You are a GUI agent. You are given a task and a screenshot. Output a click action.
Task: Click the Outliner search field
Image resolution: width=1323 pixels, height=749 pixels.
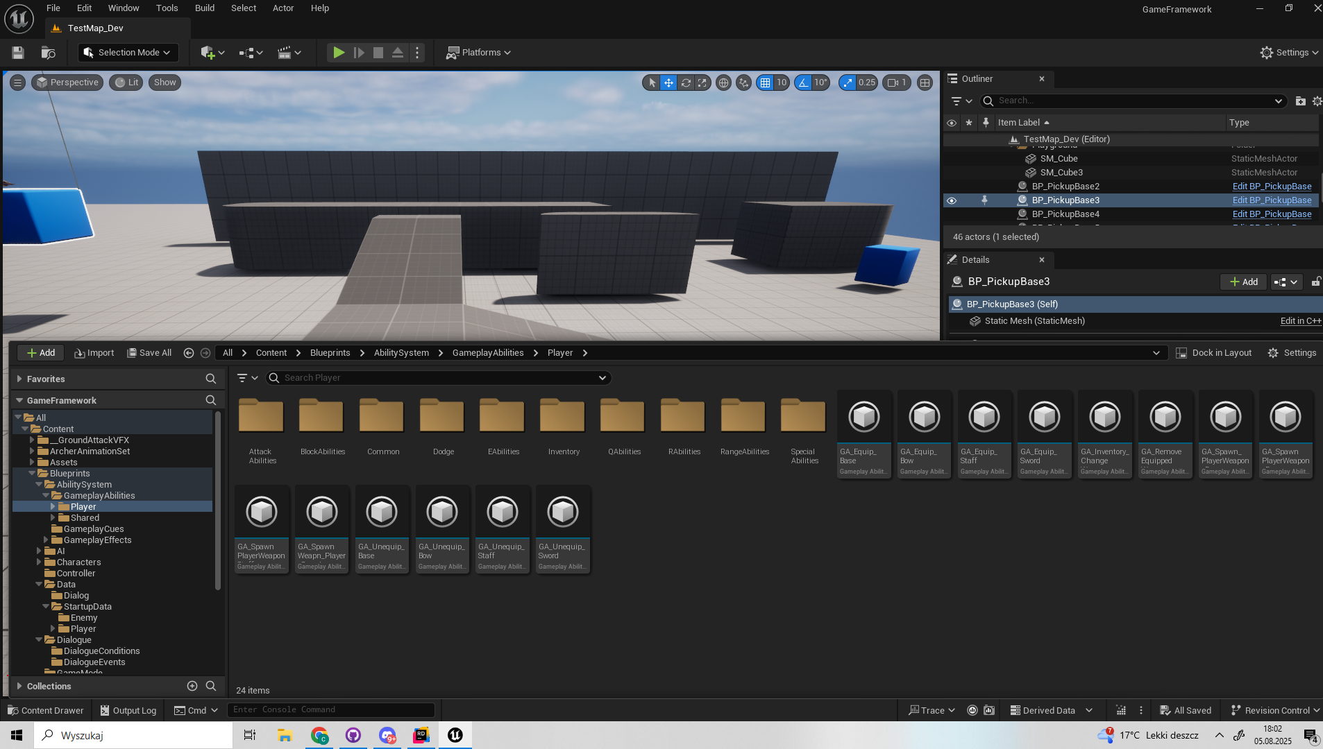pos(1132,101)
